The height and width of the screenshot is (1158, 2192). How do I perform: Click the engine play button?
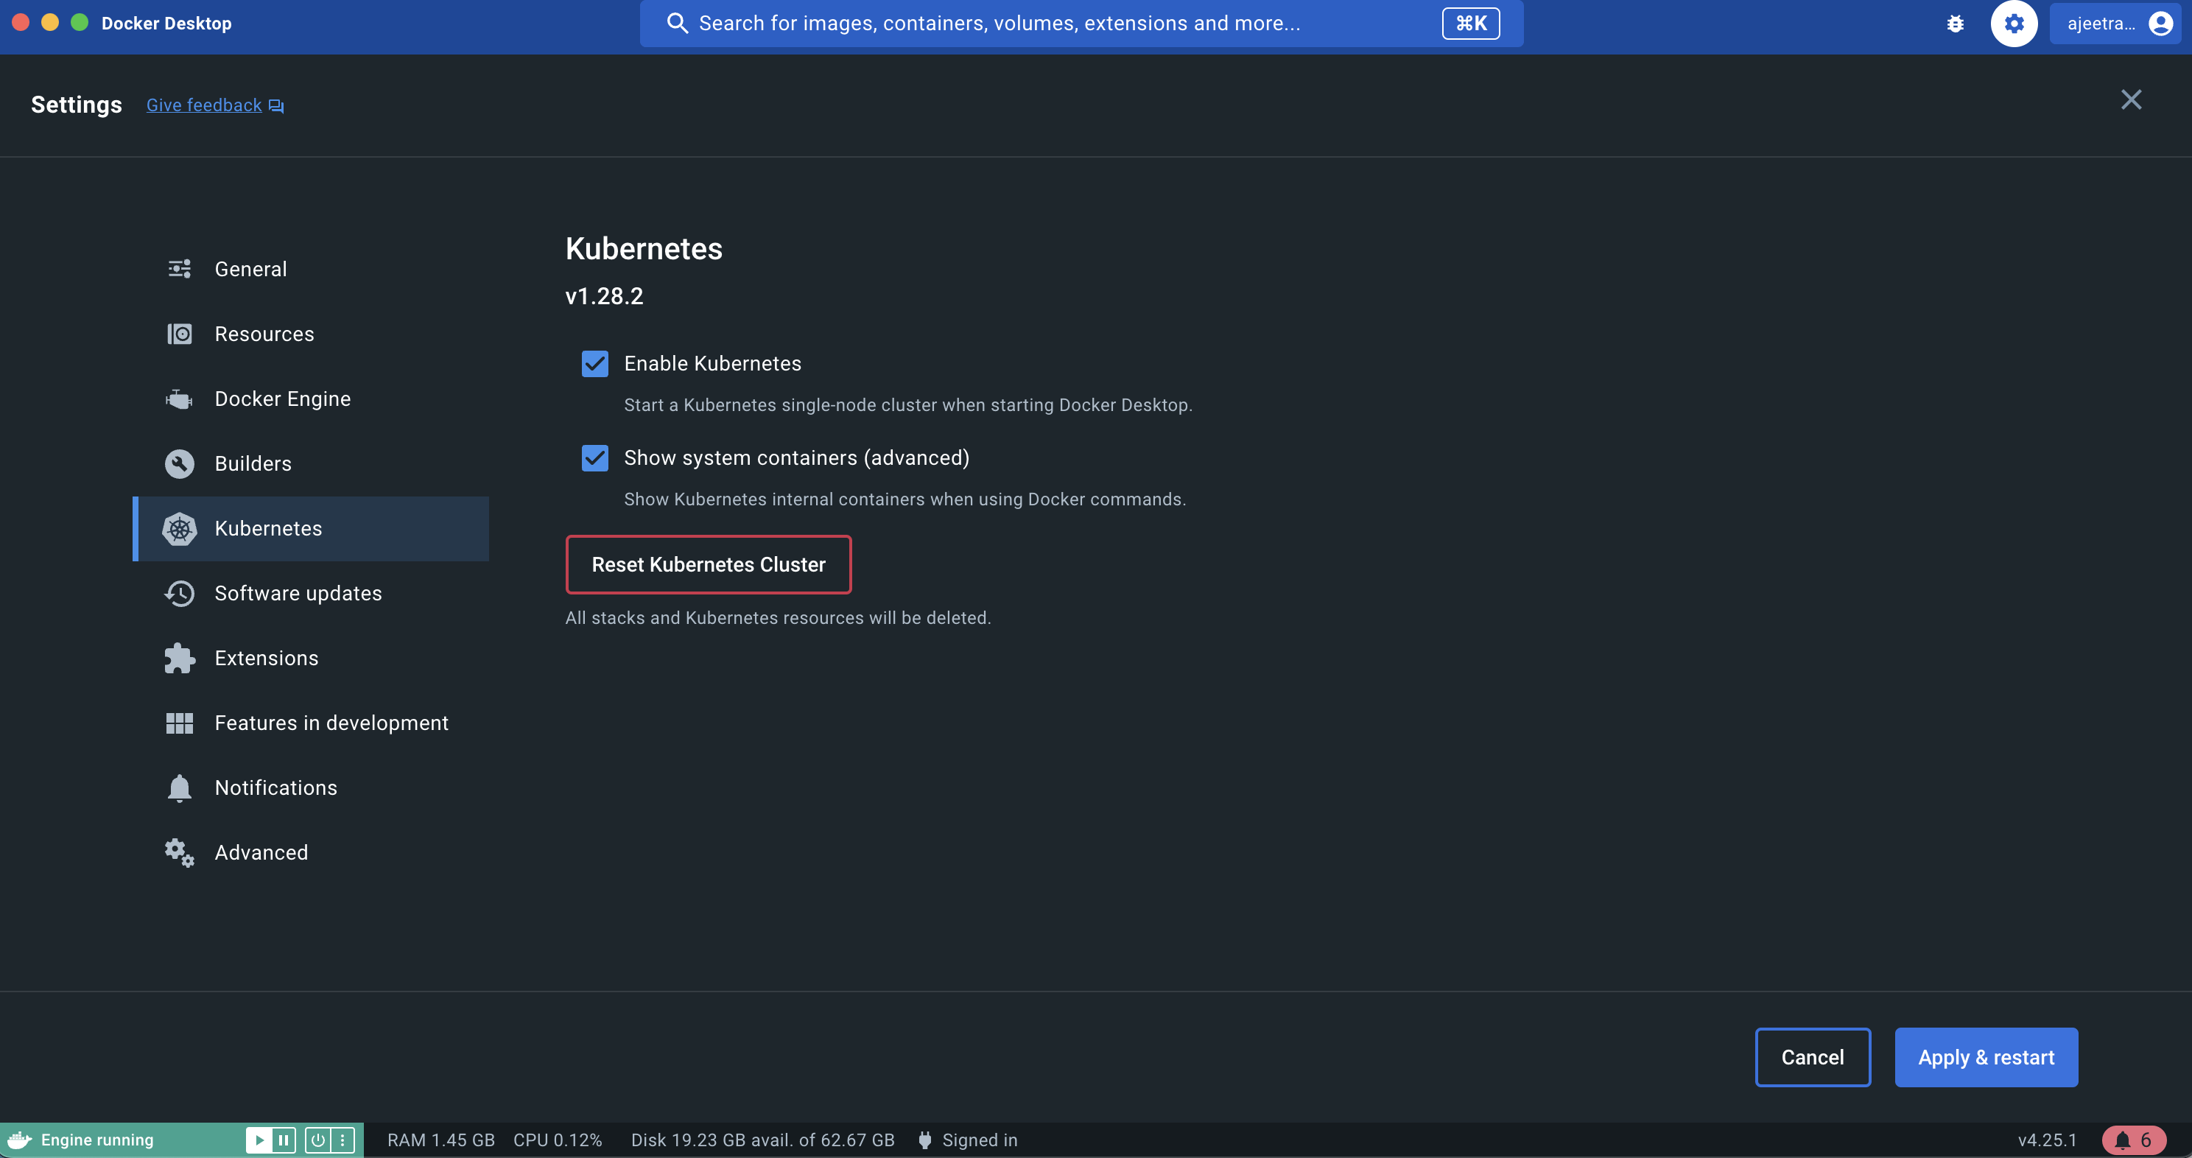coord(259,1140)
